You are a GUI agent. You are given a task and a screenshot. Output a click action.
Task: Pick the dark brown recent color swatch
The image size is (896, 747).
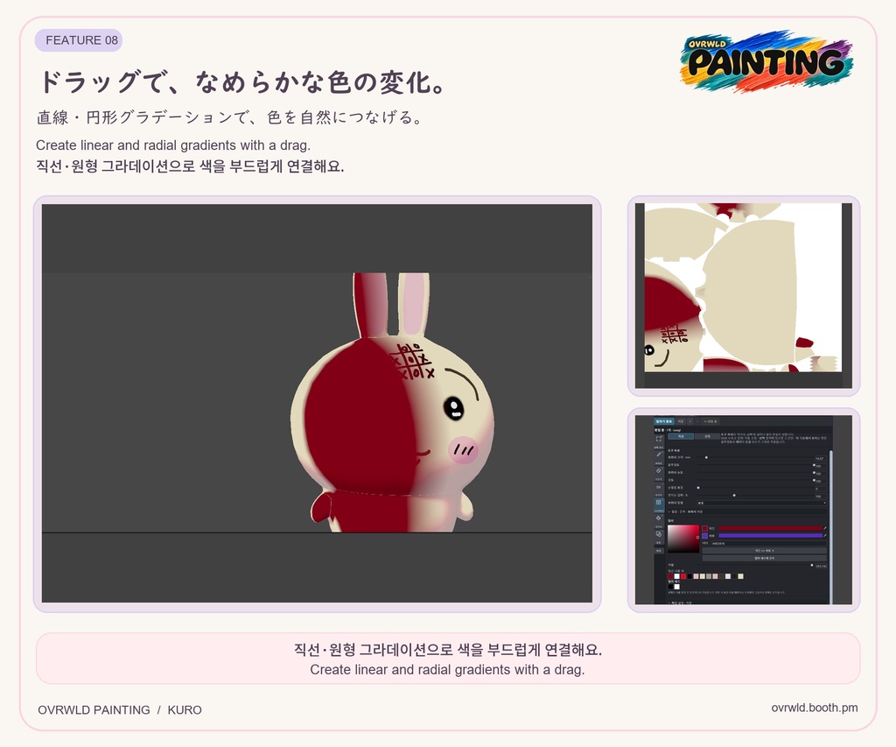coord(722,576)
